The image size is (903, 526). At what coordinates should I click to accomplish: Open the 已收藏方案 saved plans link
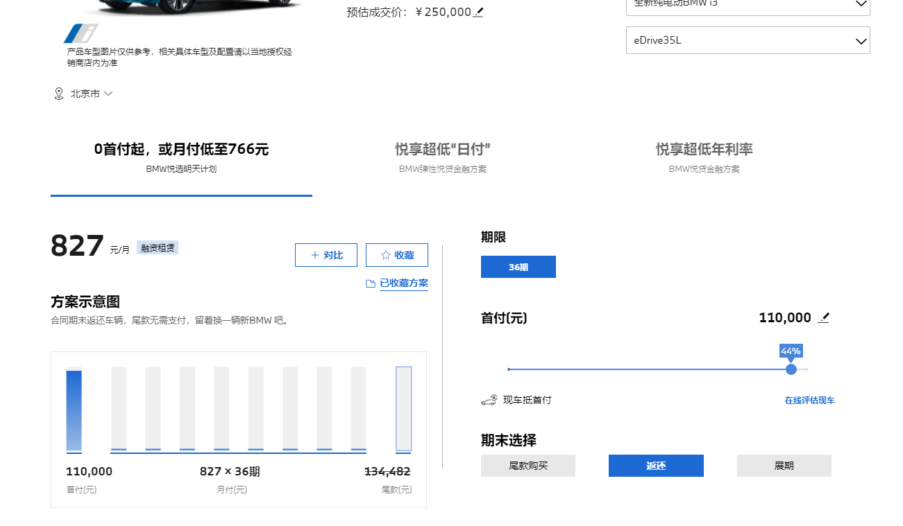tap(404, 283)
